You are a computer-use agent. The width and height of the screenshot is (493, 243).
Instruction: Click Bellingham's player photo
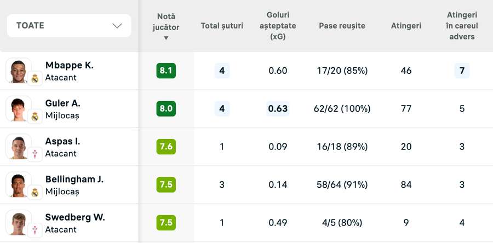tap(18, 184)
